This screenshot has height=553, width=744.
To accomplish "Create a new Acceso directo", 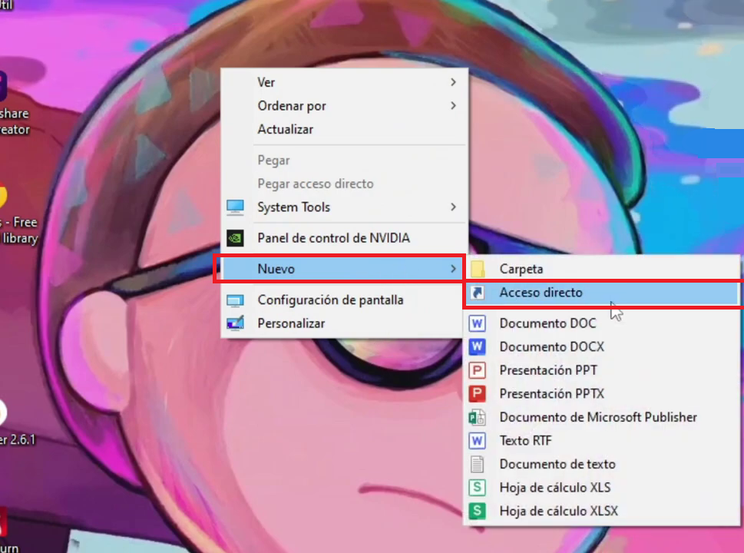I will pyautogui.click(x=601, y=293).
